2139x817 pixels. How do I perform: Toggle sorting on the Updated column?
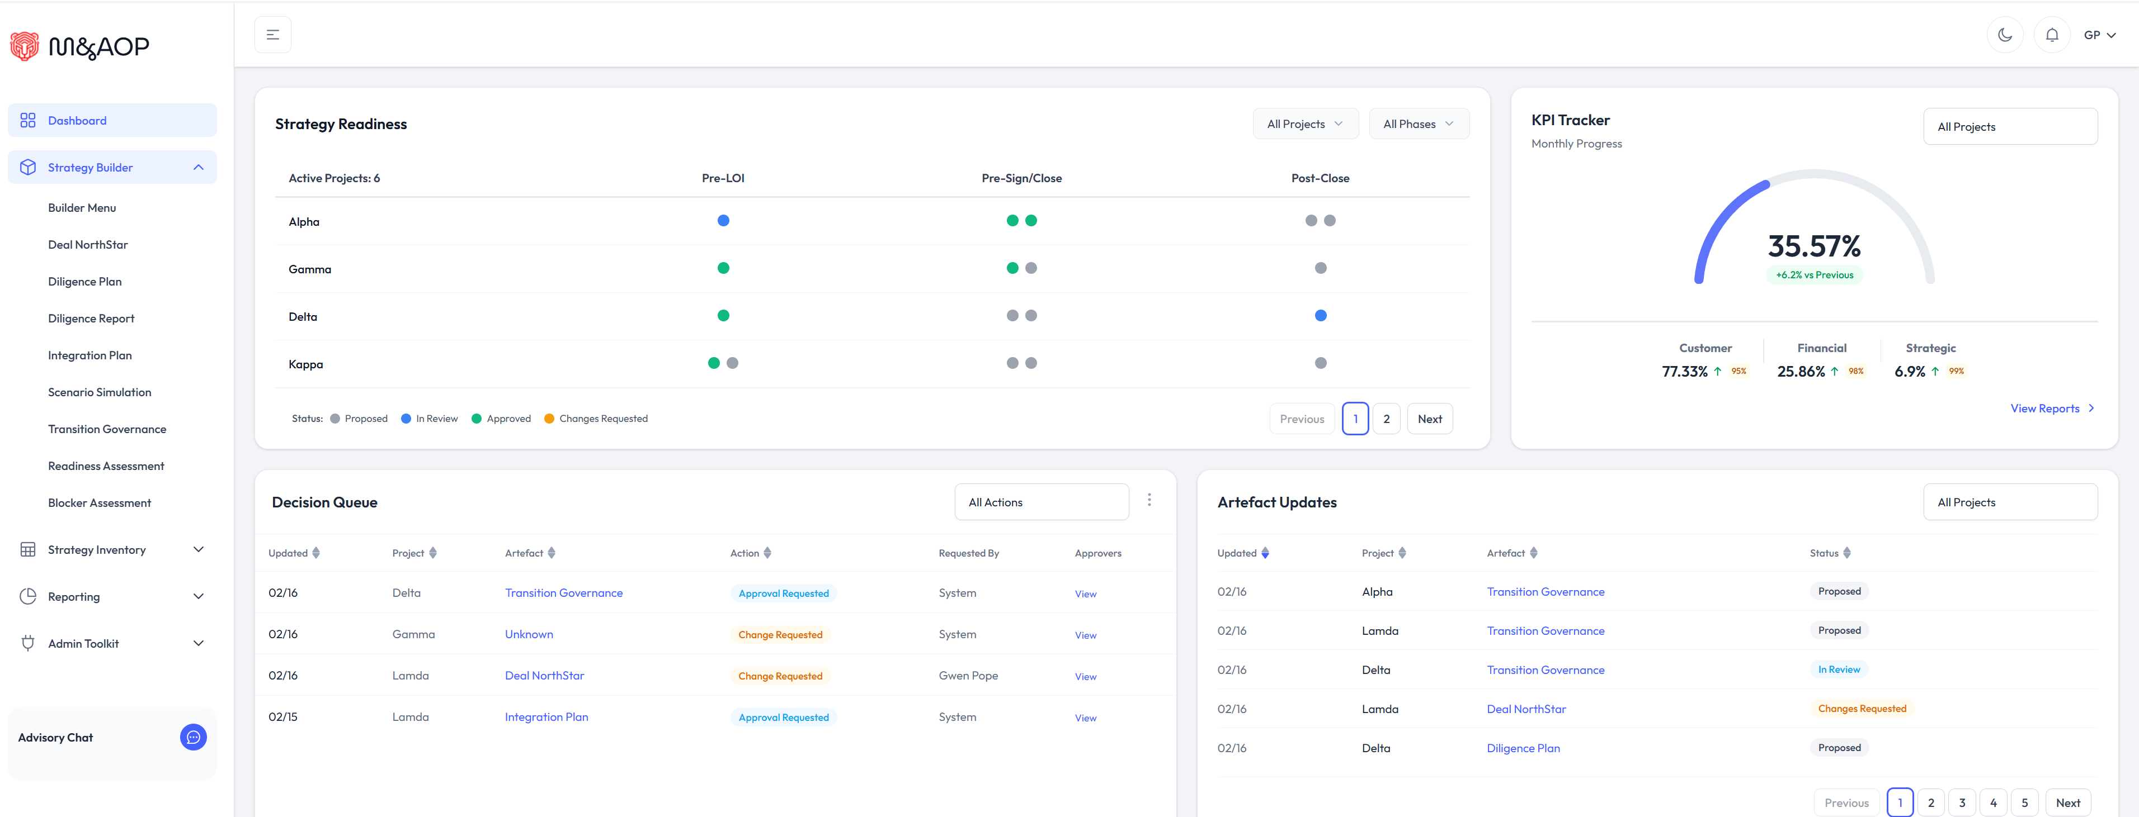(317, 553)
